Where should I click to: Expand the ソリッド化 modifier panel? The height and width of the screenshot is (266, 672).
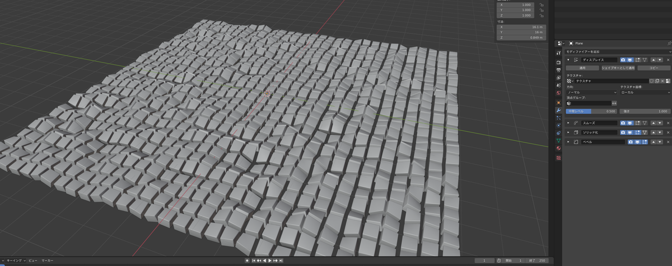[568, 132]
